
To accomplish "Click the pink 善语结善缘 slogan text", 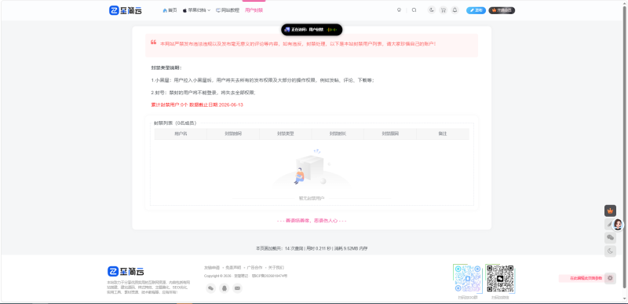I will click(x=312, y=221).
